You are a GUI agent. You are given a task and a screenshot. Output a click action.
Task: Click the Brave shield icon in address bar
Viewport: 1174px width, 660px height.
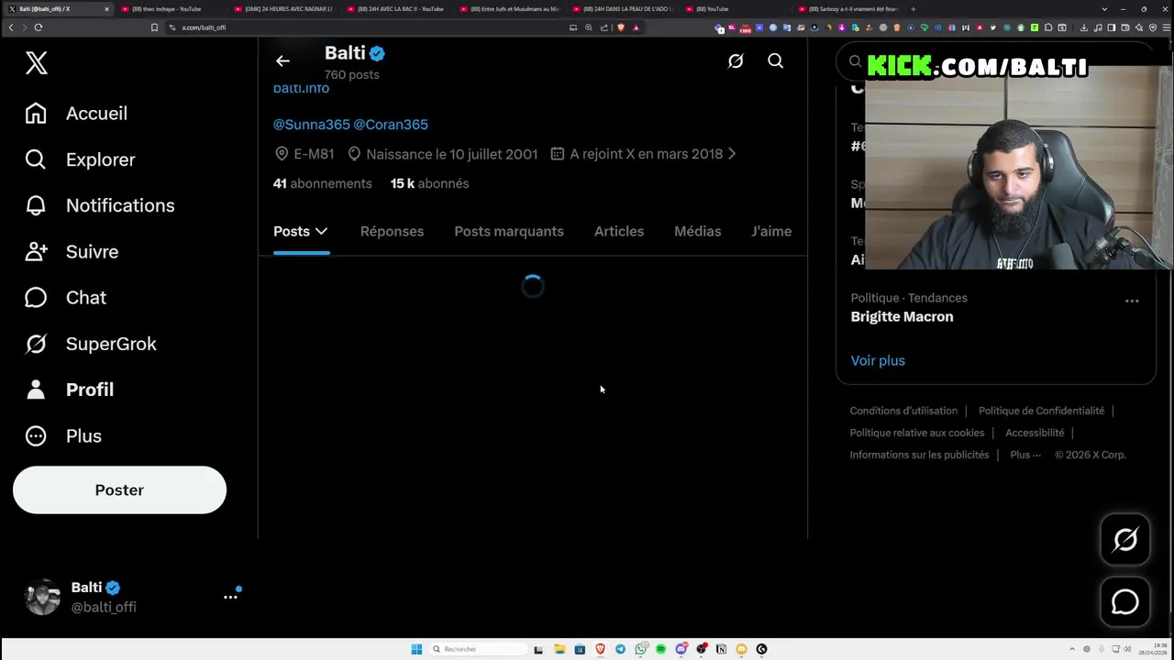(621, 27)
